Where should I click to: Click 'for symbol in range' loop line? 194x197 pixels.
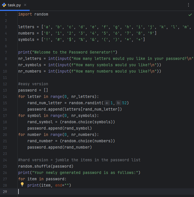pos(58,115)
